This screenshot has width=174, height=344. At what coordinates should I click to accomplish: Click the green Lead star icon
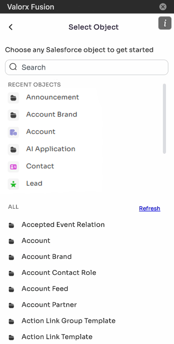tap(13, 184)
